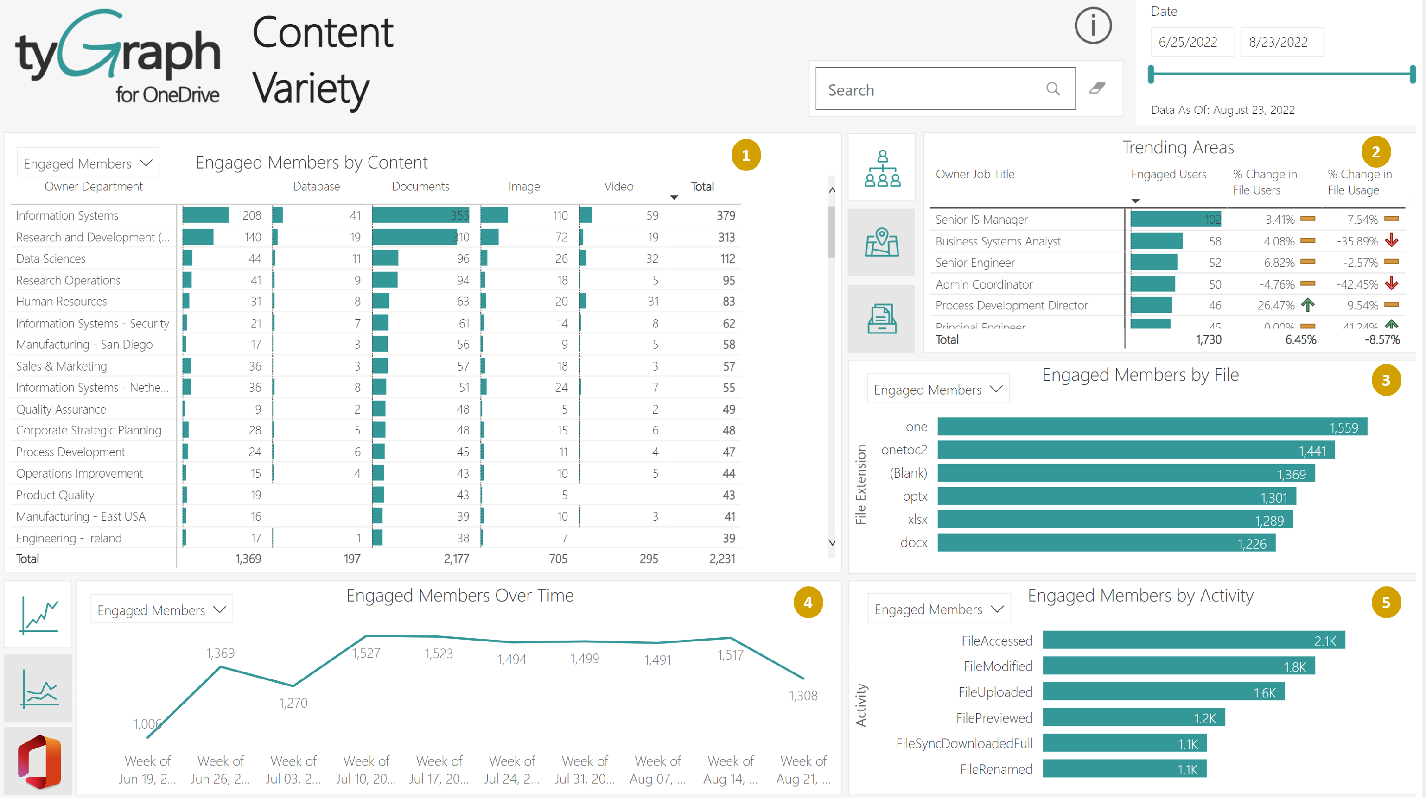
Task: Click the magnifier search icon
Action: click(x=1053, y=89)
